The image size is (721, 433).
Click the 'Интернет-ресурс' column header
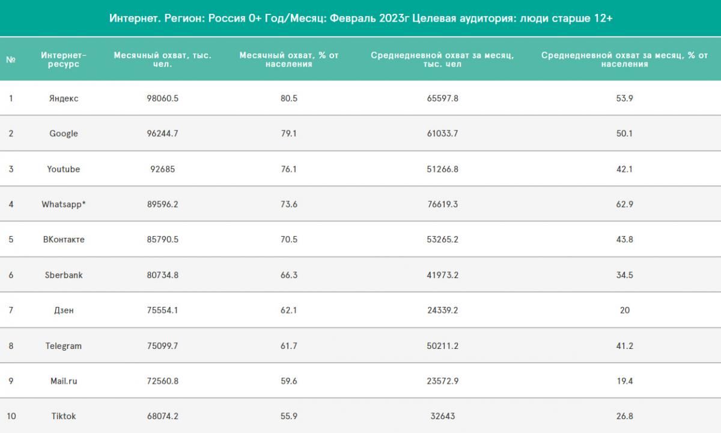(64, 59)
